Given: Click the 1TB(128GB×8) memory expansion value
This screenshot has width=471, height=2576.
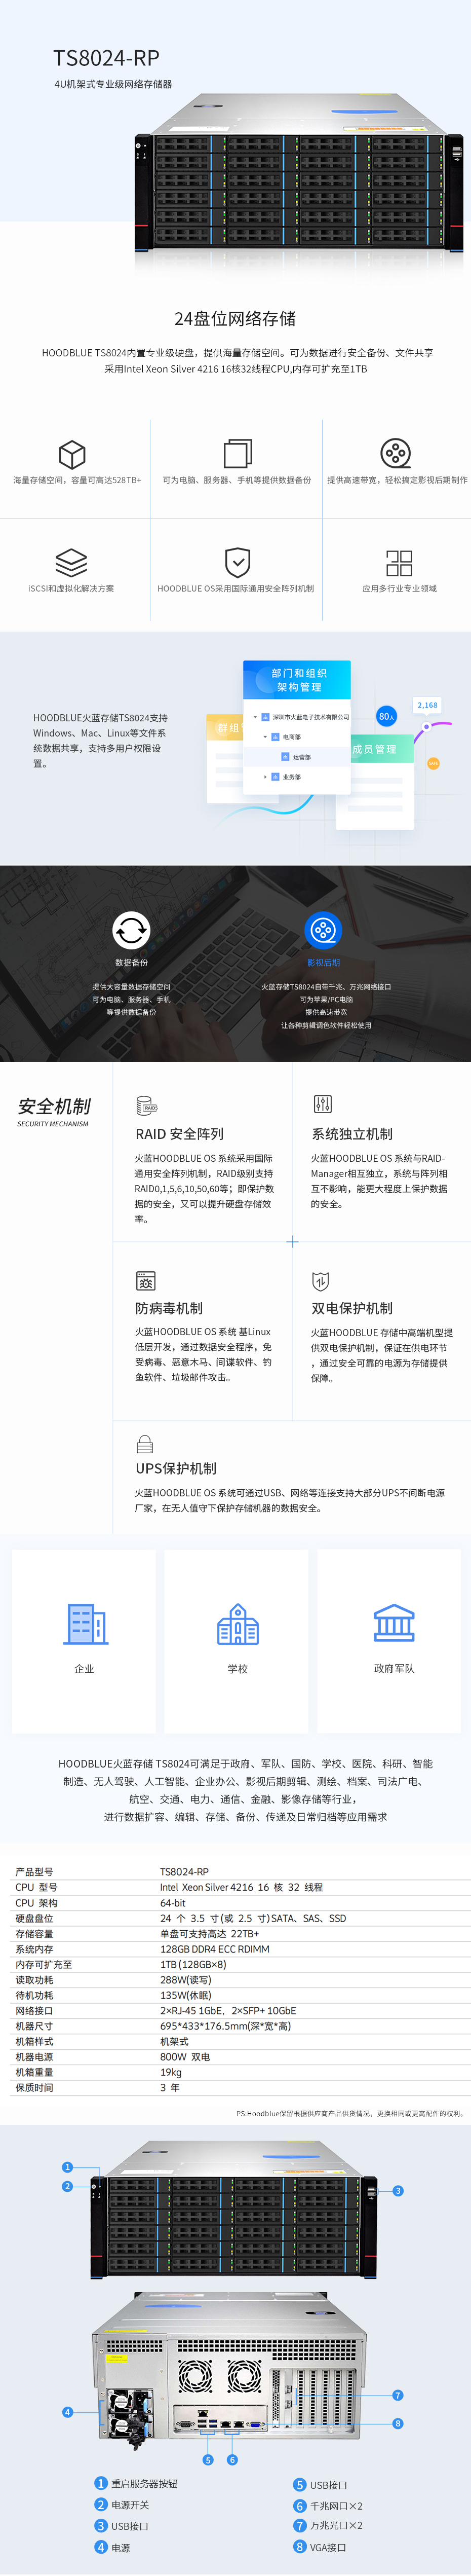Looking at the screenshot, I should (x=193, y=1964).
